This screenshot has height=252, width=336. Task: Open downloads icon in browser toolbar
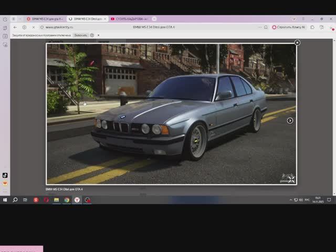pyautogui.click(x=331, y=28)
